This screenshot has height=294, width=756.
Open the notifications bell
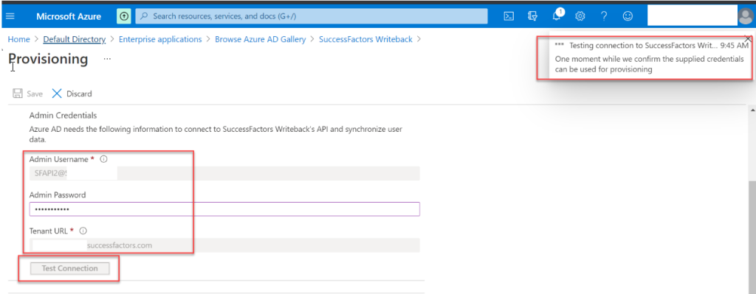coord(557,16)
